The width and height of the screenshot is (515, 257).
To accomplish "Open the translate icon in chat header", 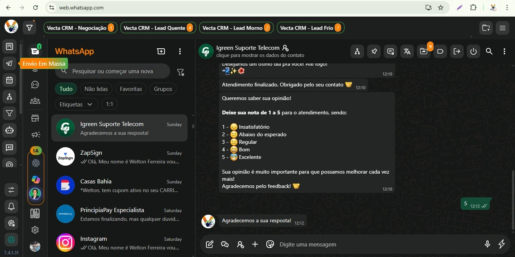I will (x=407, y=51).
